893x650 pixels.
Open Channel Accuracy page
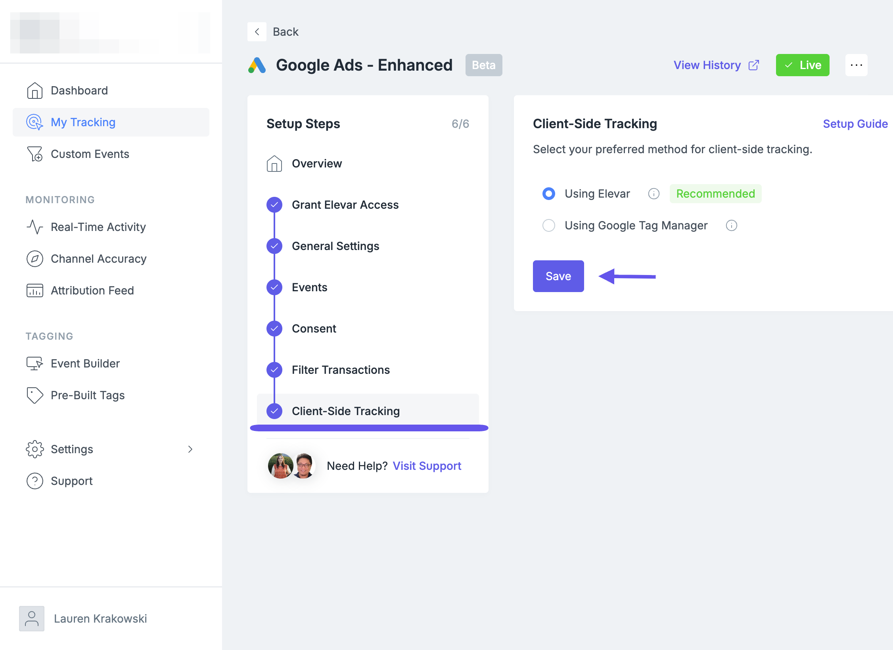[x=111, y=259]
